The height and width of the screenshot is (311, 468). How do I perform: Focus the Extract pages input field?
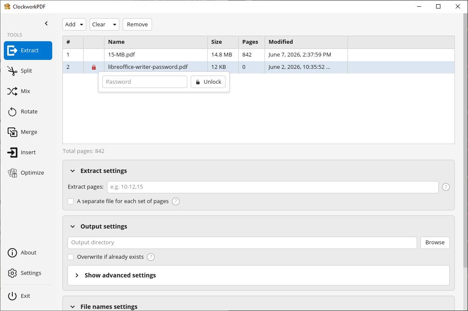coord(273,187)
